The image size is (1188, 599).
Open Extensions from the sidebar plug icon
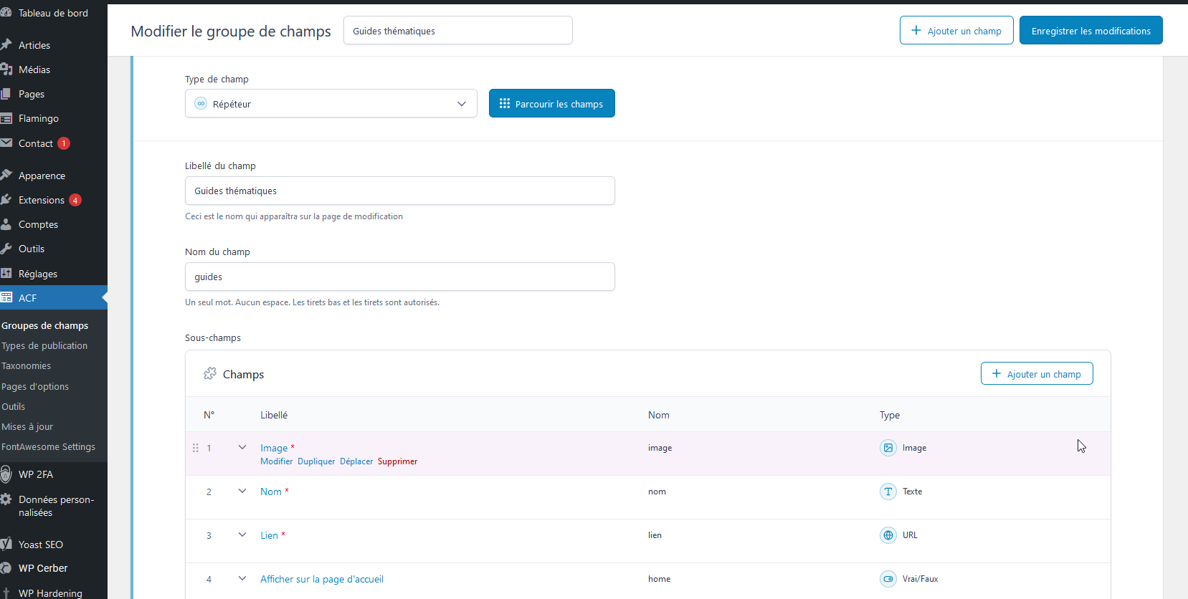tap(6, 200)
